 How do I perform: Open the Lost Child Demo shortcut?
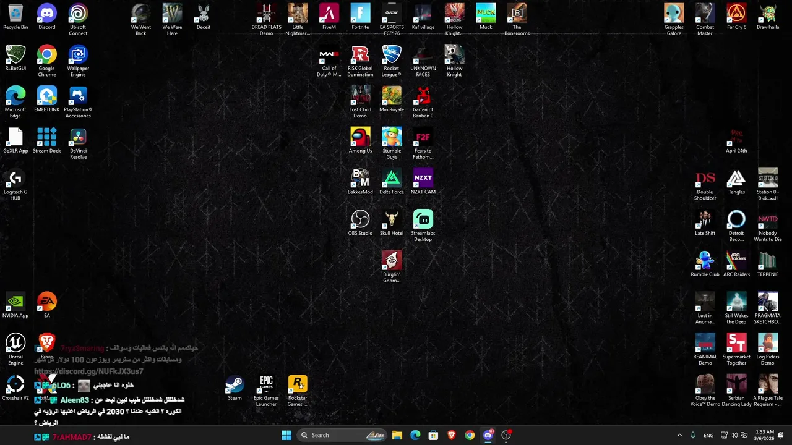pos(360,103)
